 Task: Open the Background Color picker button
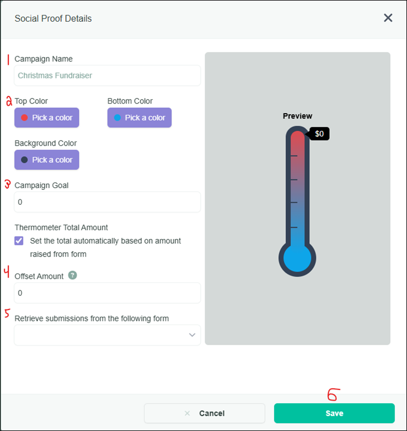point(47,160)
